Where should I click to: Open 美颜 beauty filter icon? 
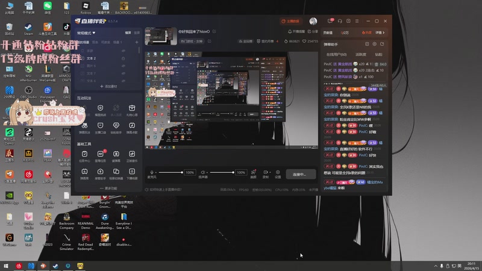(253, 172)
